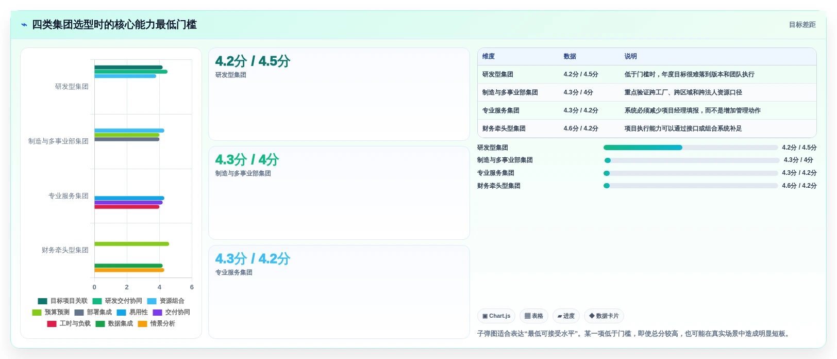
Task: Click the description 项目执行能力可以通过接口或组合系统补足
Action: click(683, 129)
